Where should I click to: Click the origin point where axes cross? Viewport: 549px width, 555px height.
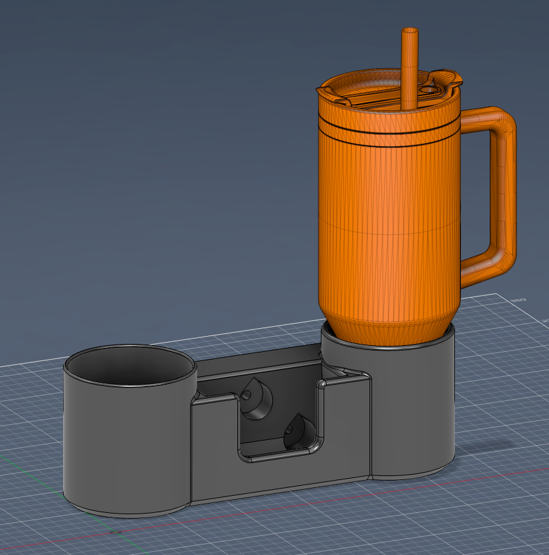click(x=116, y=531)
